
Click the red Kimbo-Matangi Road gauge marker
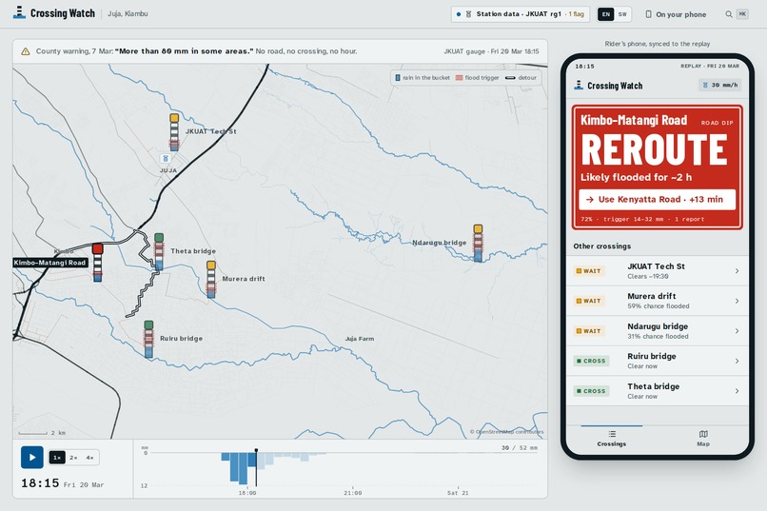tap(98, 263)
